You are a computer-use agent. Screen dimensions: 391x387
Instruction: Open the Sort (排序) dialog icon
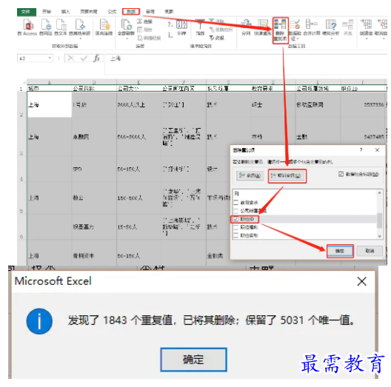181,25
